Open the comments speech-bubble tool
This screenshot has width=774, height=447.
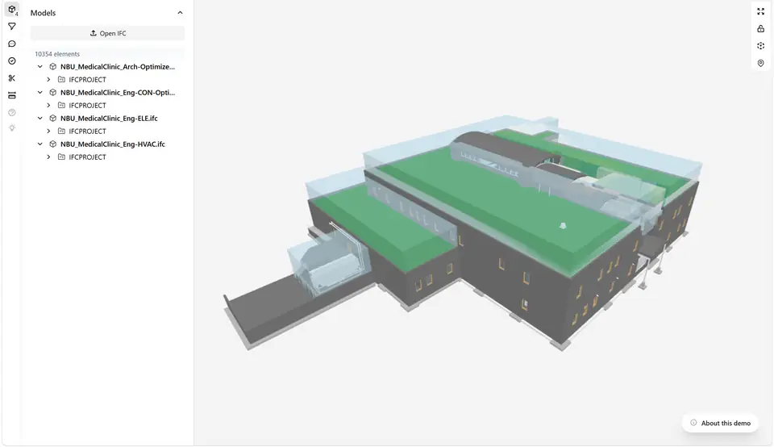click(12, 44)
